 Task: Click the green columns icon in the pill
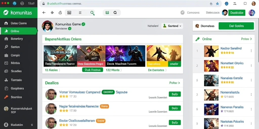pyautogui.click(x=107, y=13)
